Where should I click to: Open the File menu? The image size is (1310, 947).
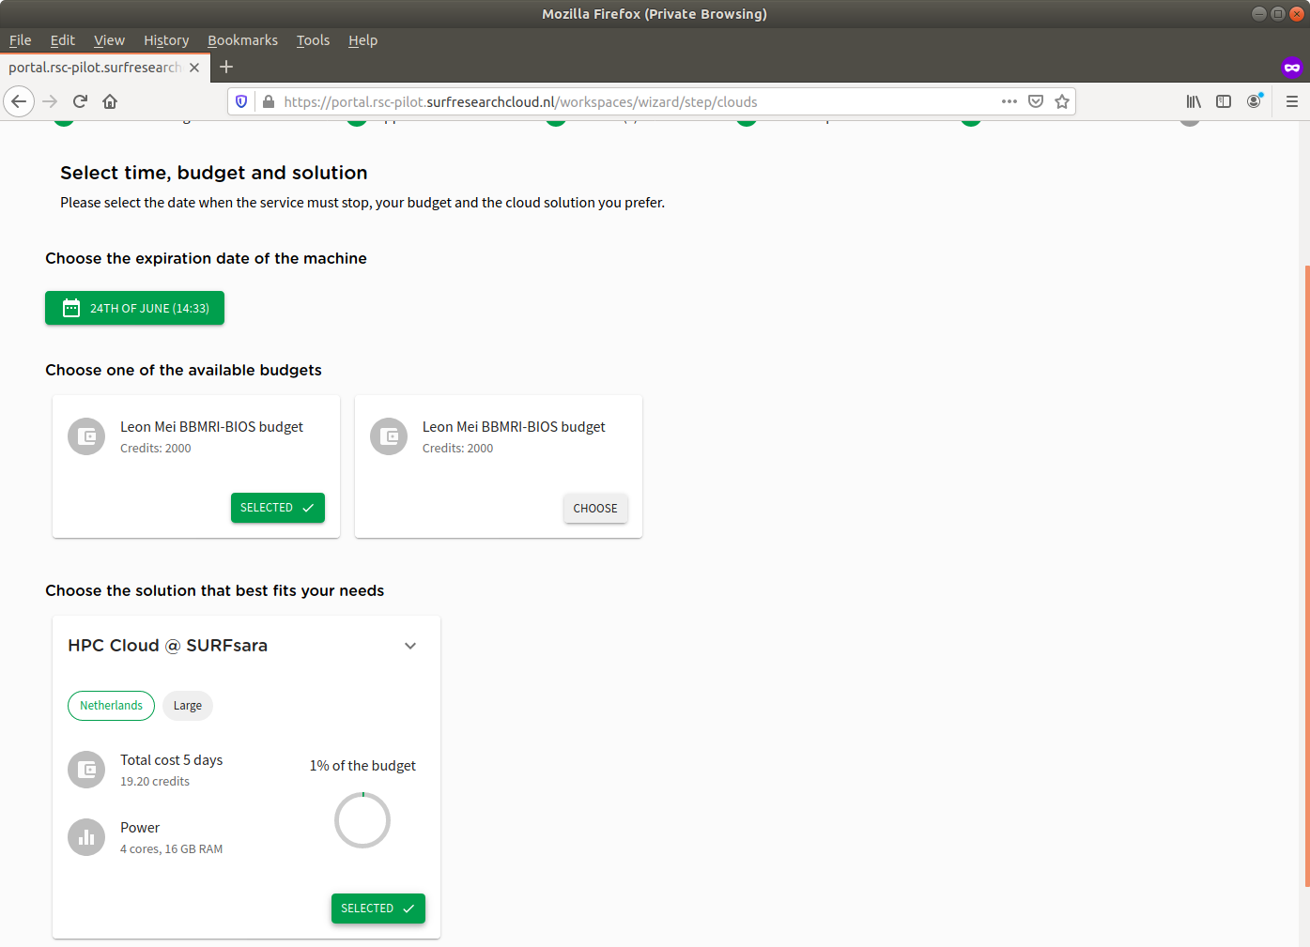coord(20,40)
